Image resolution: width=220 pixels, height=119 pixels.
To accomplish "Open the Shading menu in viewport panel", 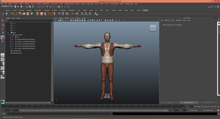I will pyautogui.click(x=61, y=18).
